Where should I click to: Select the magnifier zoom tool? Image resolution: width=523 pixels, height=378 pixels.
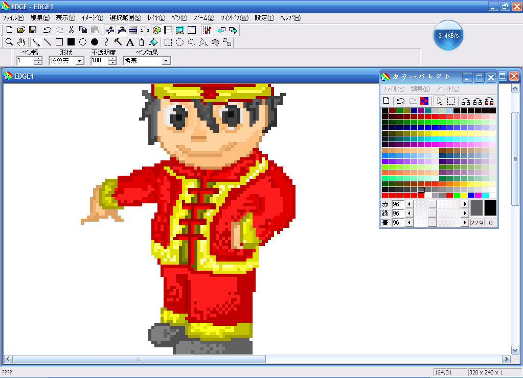9,42
